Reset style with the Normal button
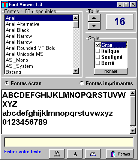Screen dimensions: 138x160 click(111, 71)
